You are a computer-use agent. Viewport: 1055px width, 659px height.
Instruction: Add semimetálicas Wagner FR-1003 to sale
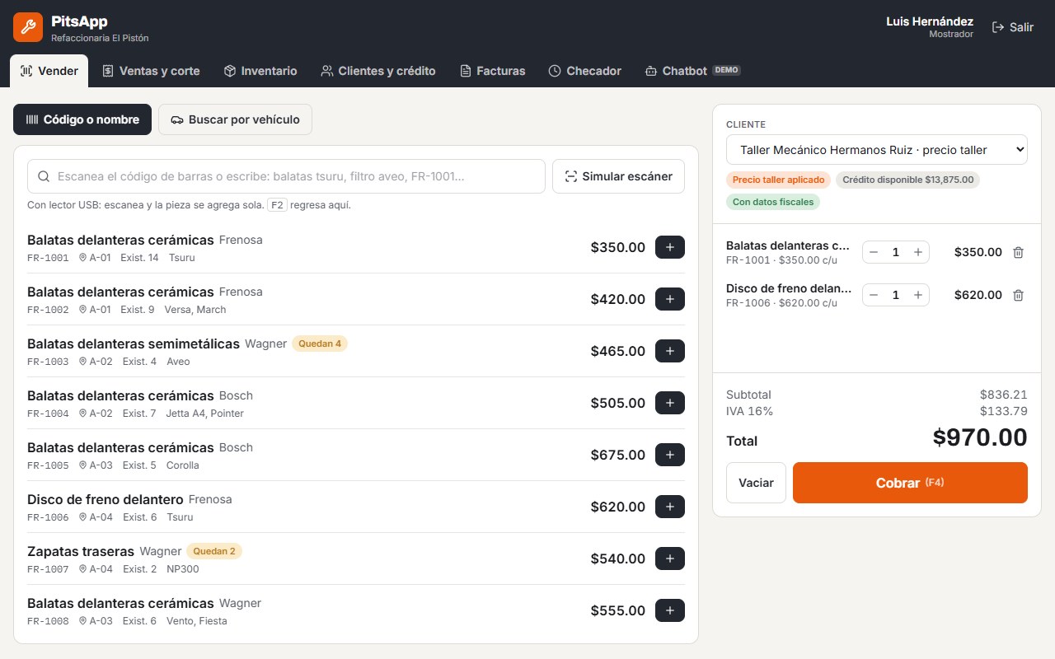[669, 351]
